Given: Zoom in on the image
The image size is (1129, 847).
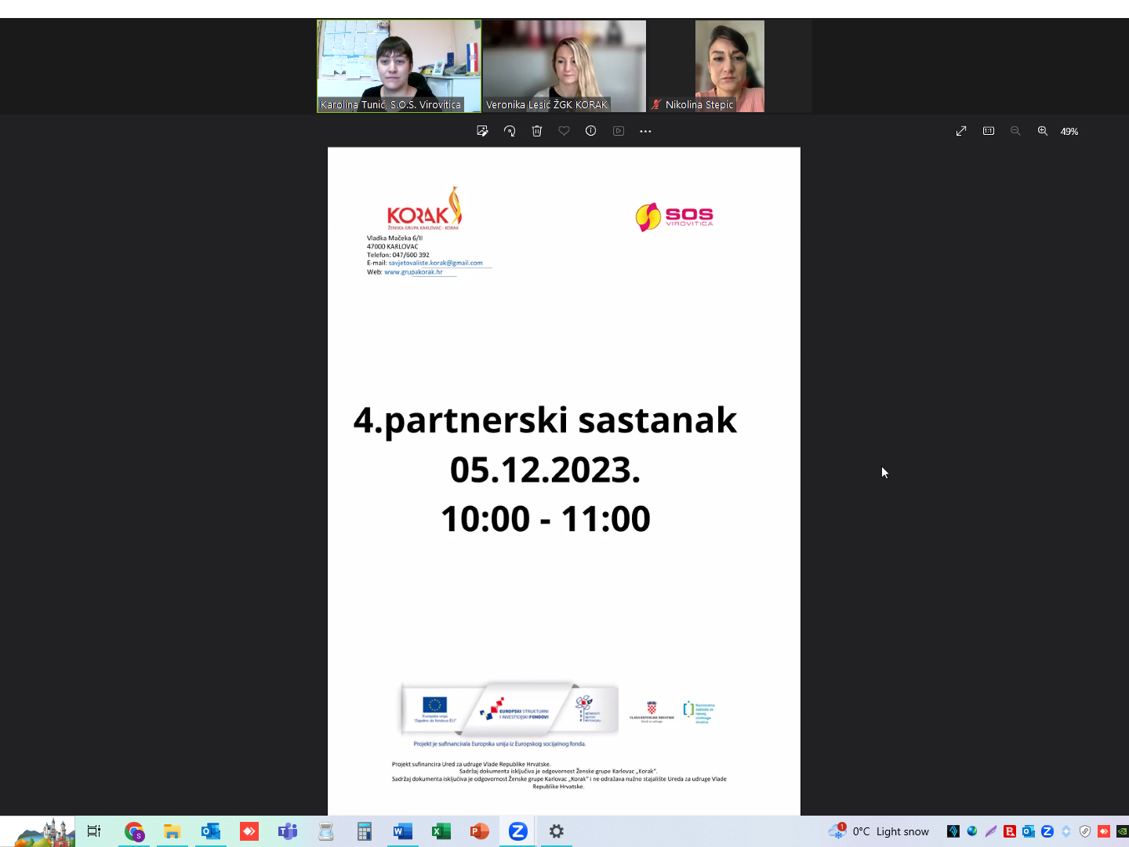Looking at the screenshot, I should [1043, 131].
